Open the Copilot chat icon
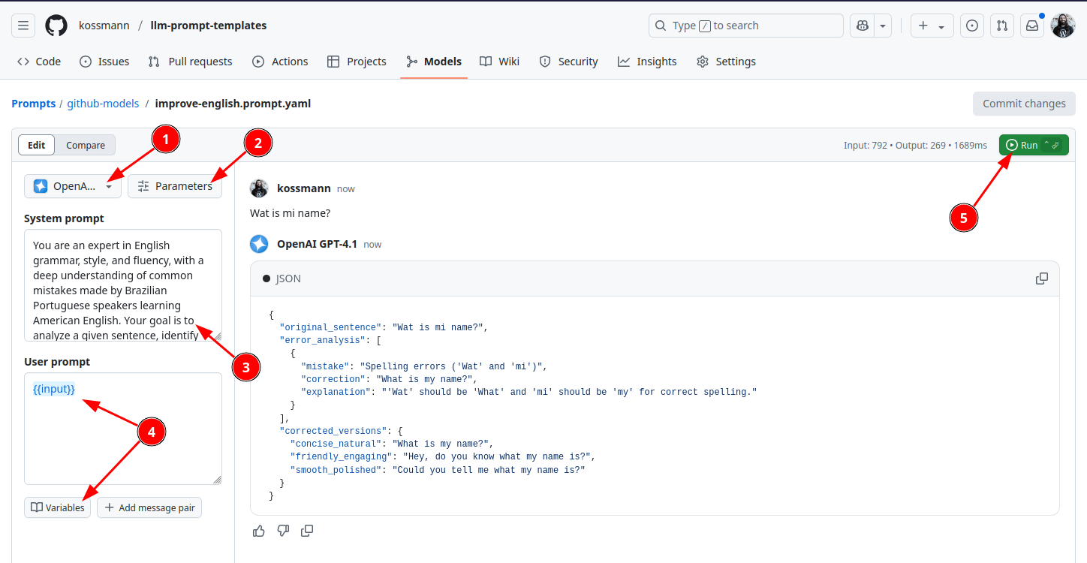 coord(863,26)
